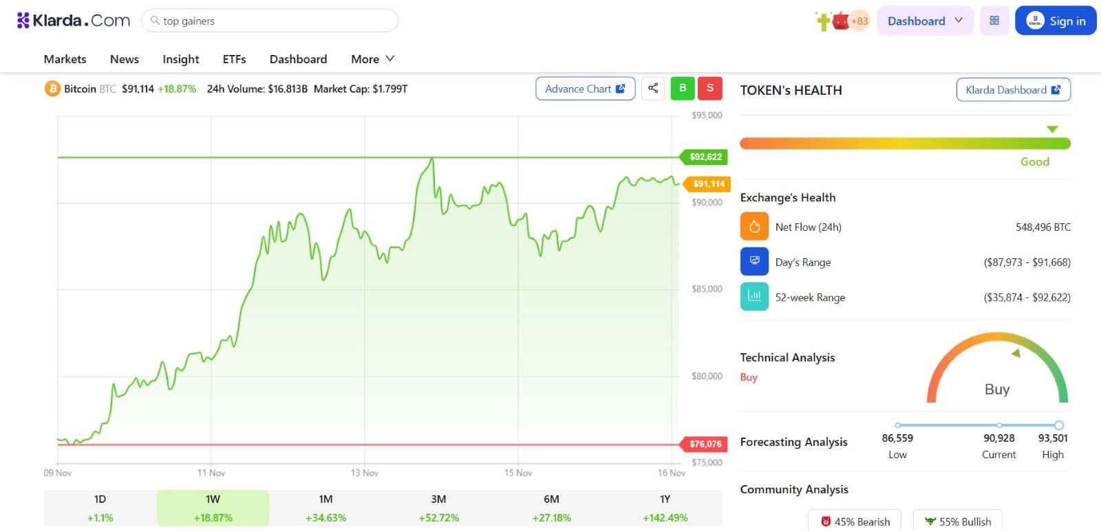The width and height of the screenshot is (1101, 531).
Task: Click the top gainers search field
Action: (x=270, y=21)
